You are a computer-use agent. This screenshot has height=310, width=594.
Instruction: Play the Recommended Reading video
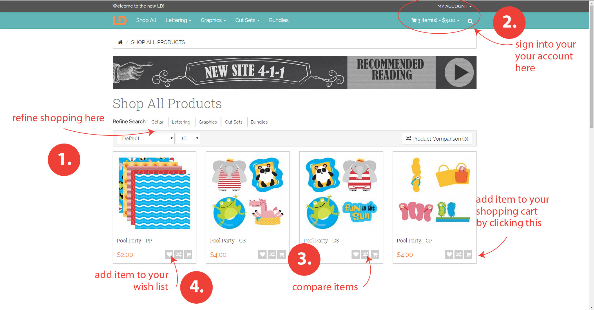pos(459,72)
